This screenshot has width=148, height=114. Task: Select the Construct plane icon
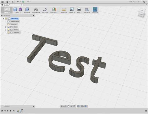tap(54, 9)
